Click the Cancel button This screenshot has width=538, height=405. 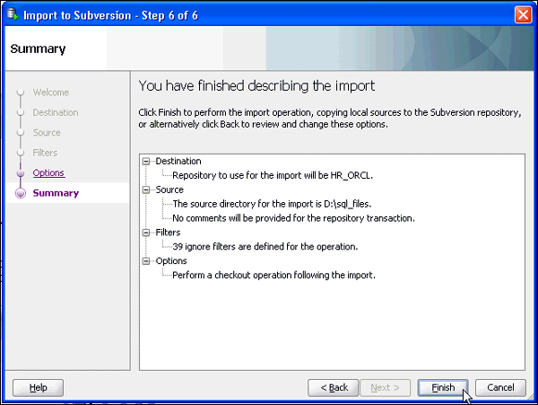pos(500,388)
